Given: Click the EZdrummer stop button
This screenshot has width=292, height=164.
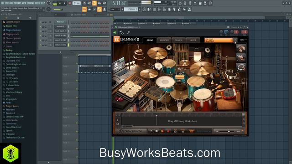Looking at the screenshot, I should [156, 131].
